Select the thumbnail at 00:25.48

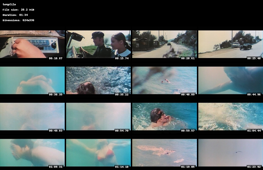pyautogui.click(x=231, y=44)
